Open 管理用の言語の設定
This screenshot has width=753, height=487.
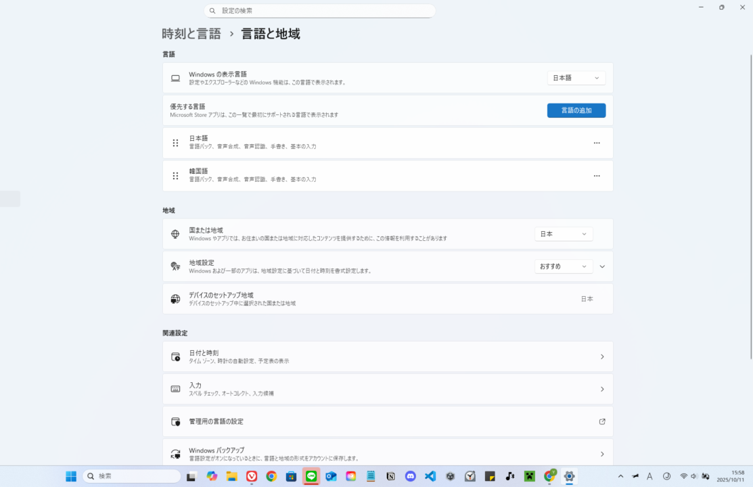coord(388,421)
